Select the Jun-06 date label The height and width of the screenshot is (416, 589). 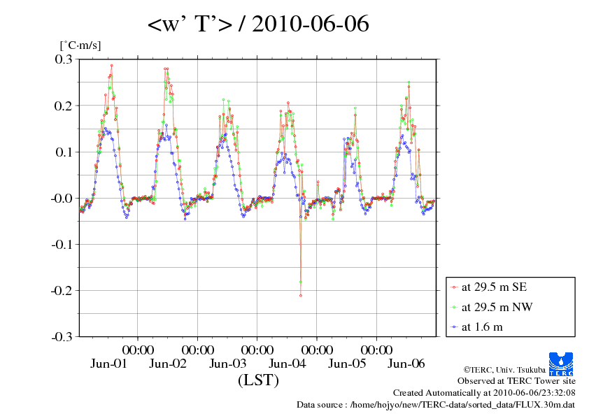click(x=406, y=364)
